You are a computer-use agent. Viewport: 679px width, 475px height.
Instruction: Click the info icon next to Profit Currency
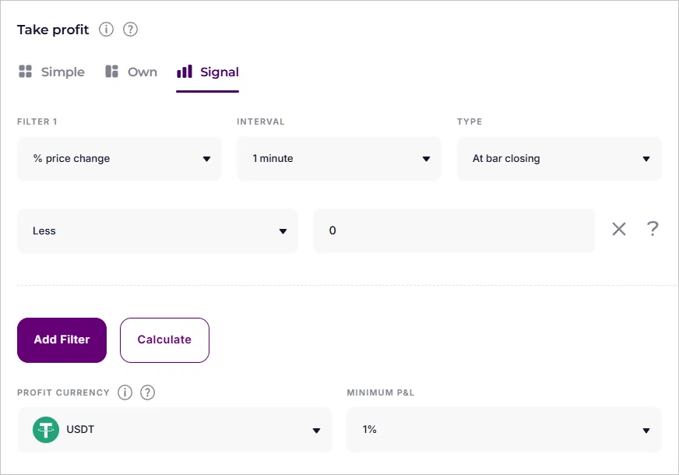(125, 392)
